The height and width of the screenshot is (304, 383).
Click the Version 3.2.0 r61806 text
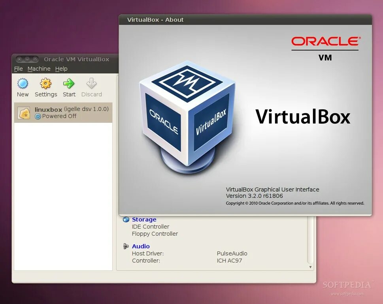[254, 196]
